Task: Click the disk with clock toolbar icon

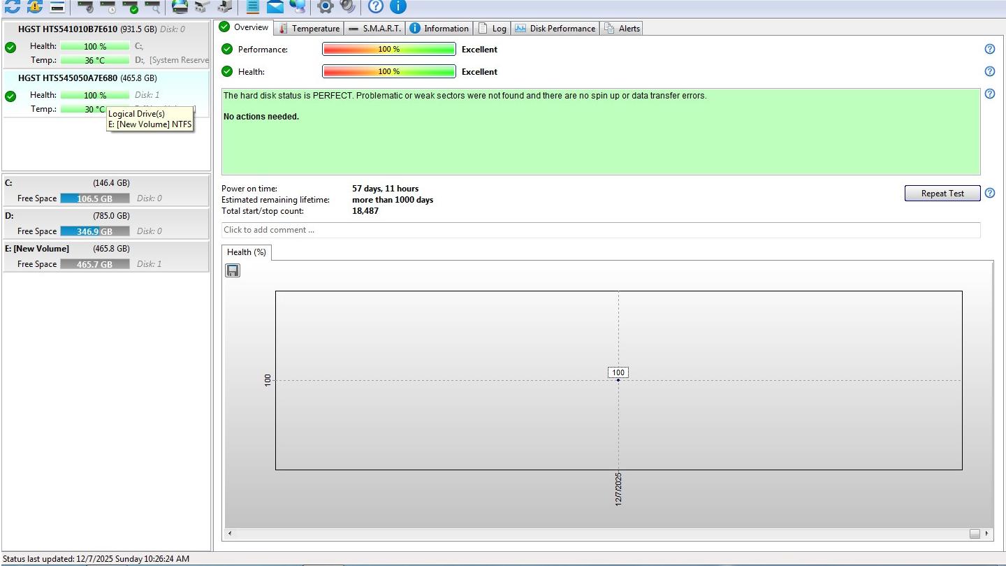Action: pos(108,7)
